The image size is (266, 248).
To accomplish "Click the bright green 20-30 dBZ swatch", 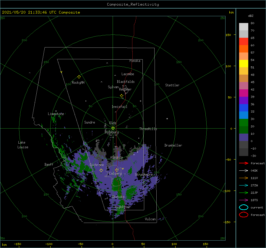I will (x=244, y=123).
